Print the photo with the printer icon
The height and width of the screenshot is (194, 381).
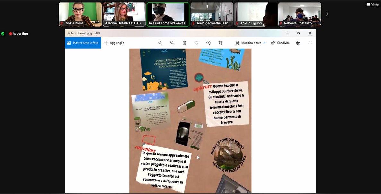coord(298,43)
